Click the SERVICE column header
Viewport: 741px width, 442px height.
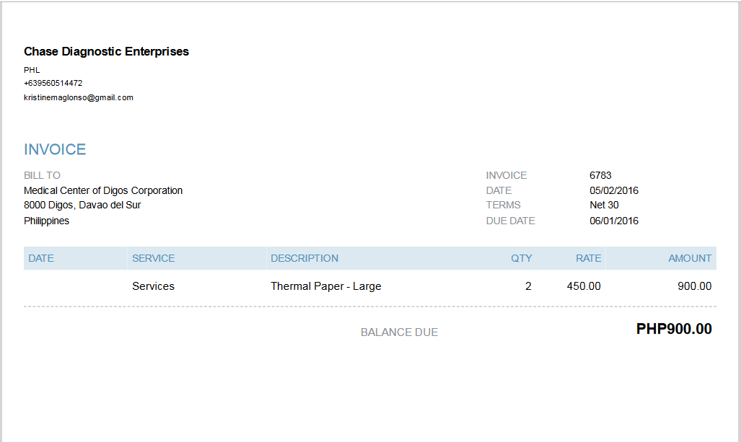(153, 258)
